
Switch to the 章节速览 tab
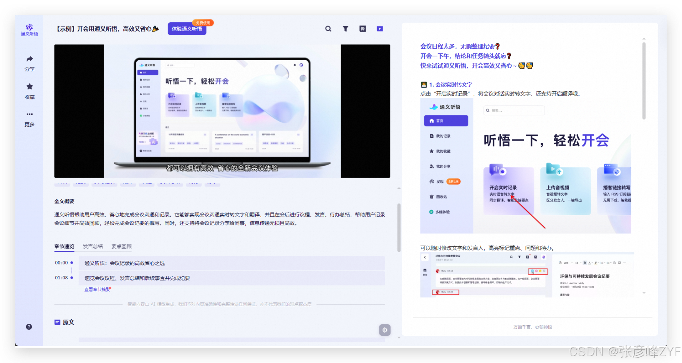tap(64, 246)
